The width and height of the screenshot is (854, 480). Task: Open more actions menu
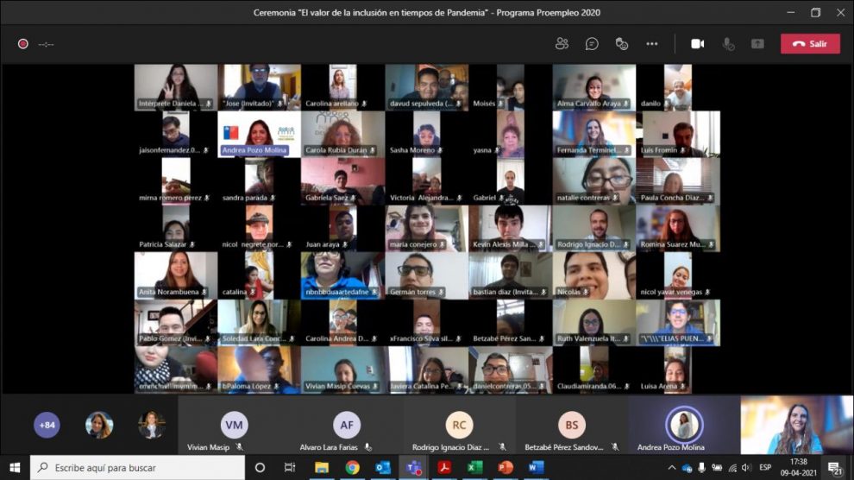coord(652,44)
